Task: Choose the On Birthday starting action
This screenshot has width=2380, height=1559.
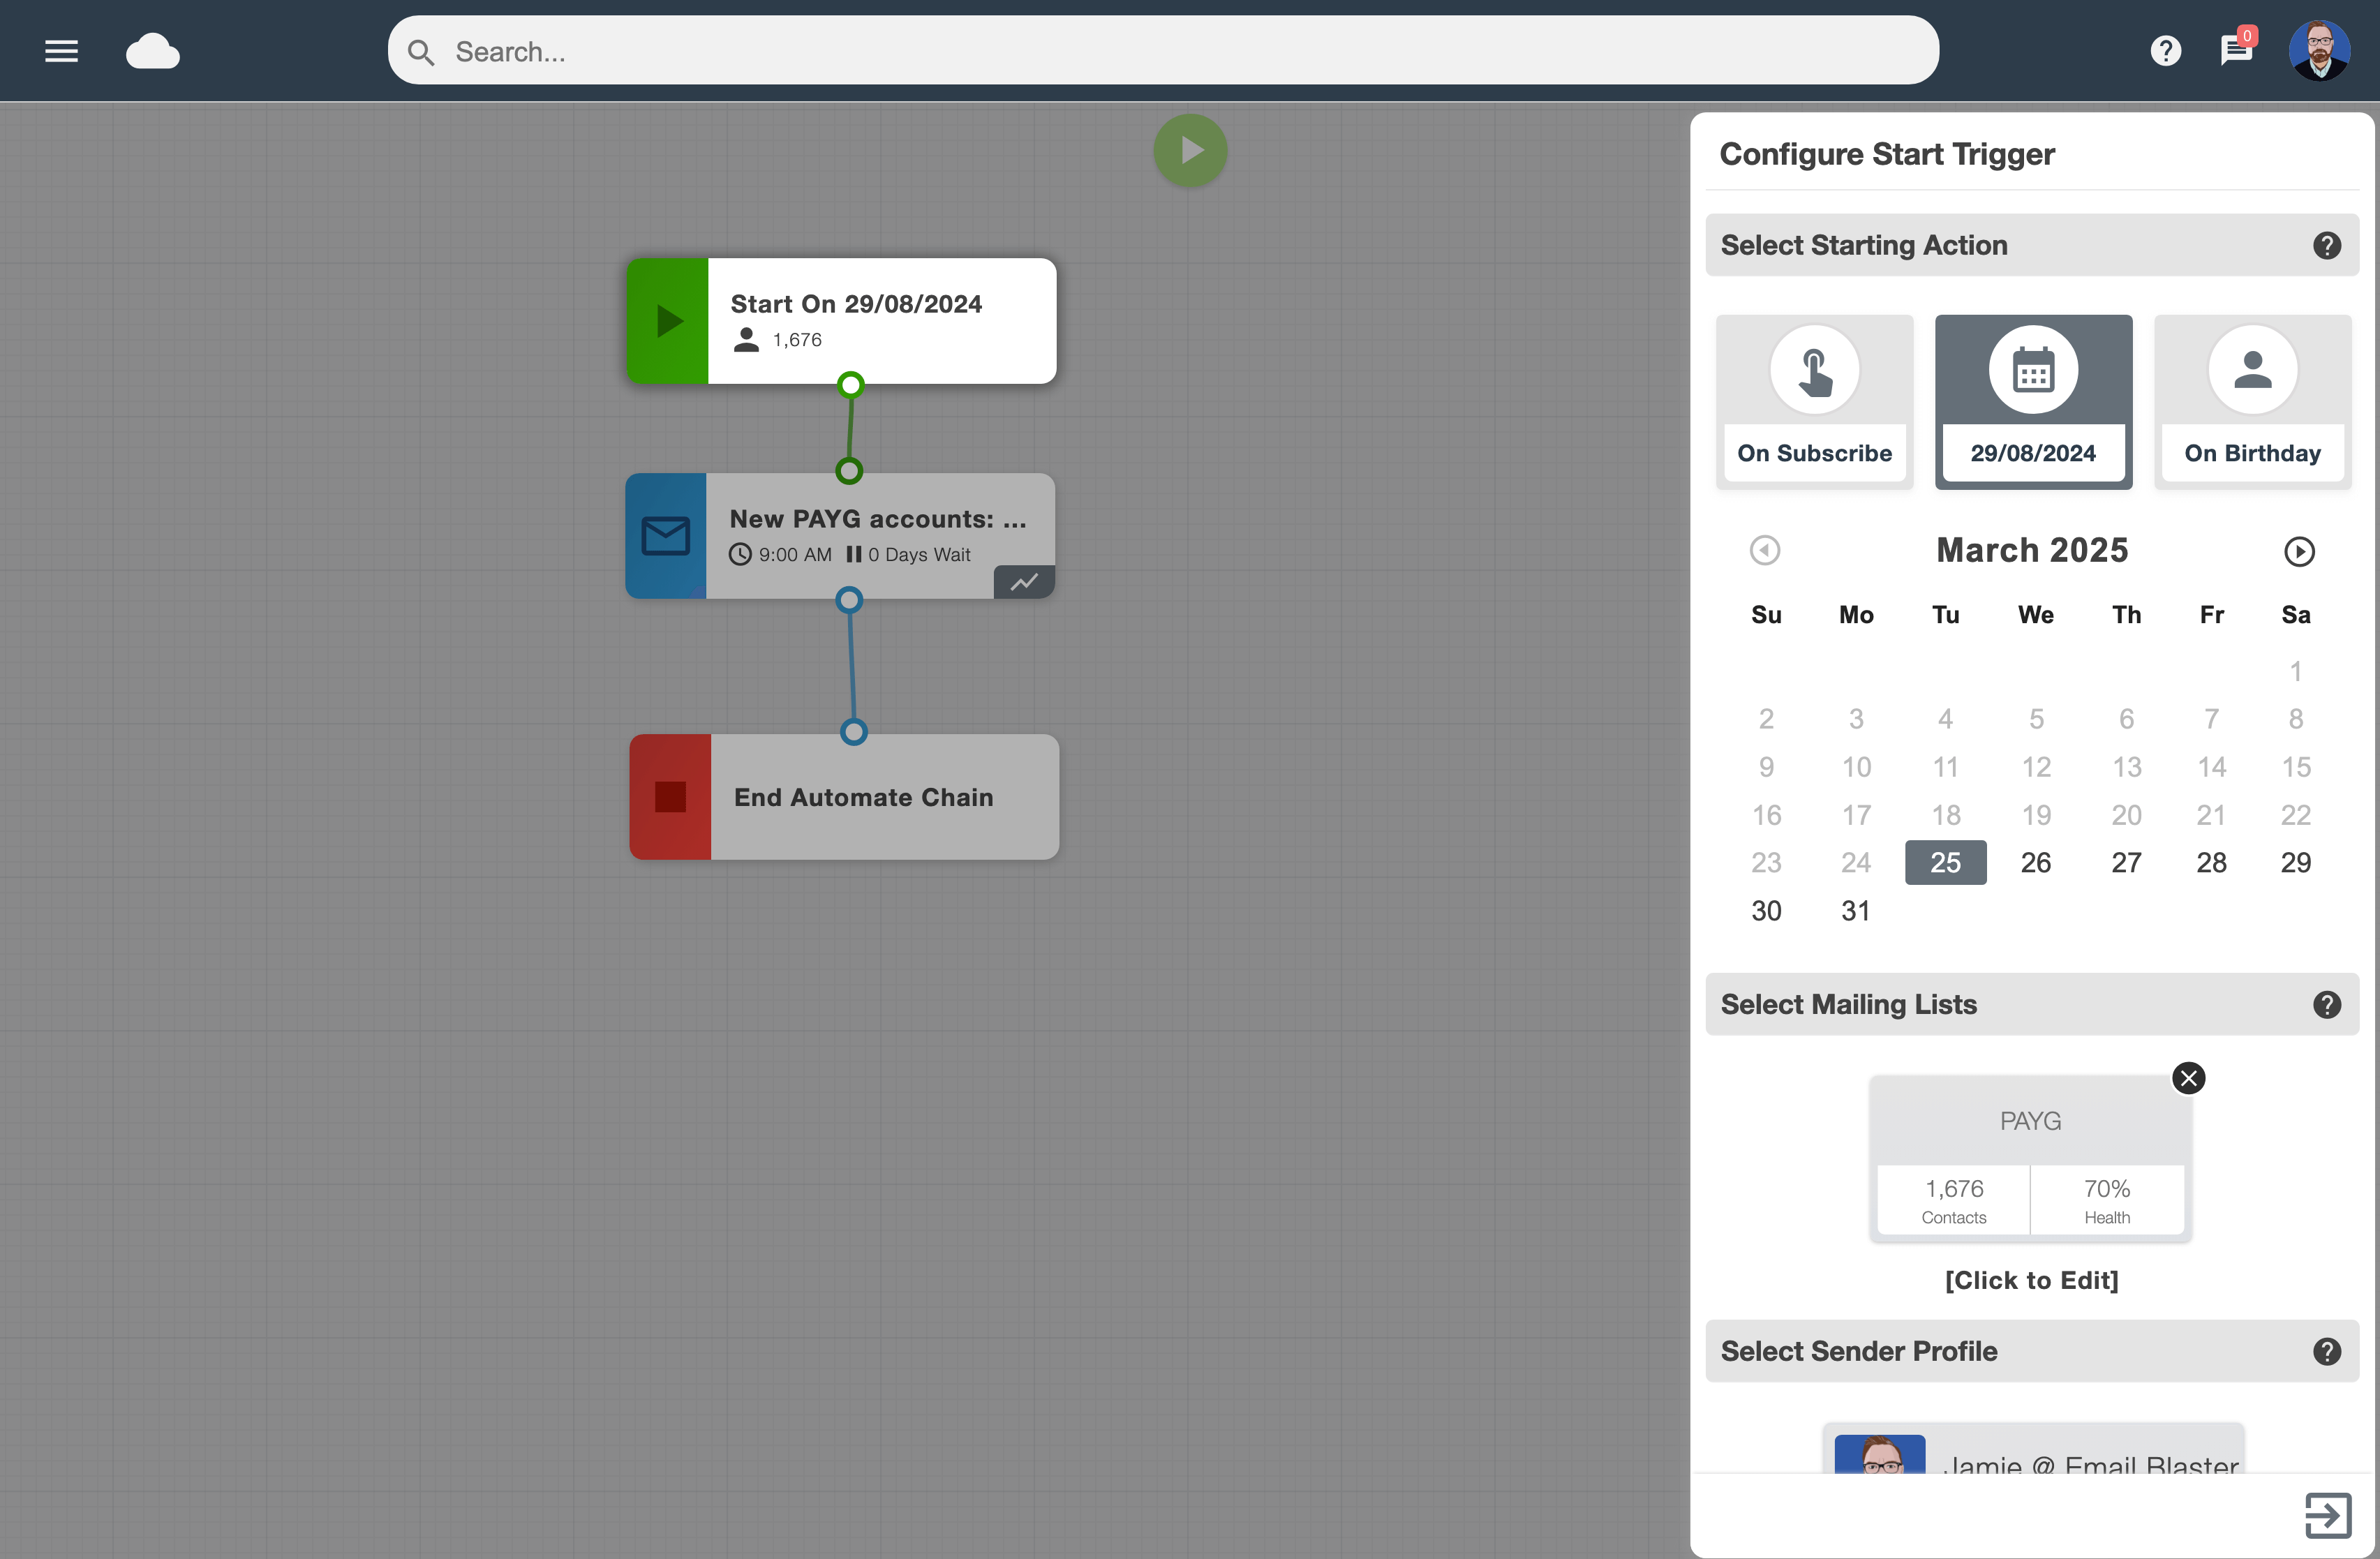Action: pos(2252,402)
